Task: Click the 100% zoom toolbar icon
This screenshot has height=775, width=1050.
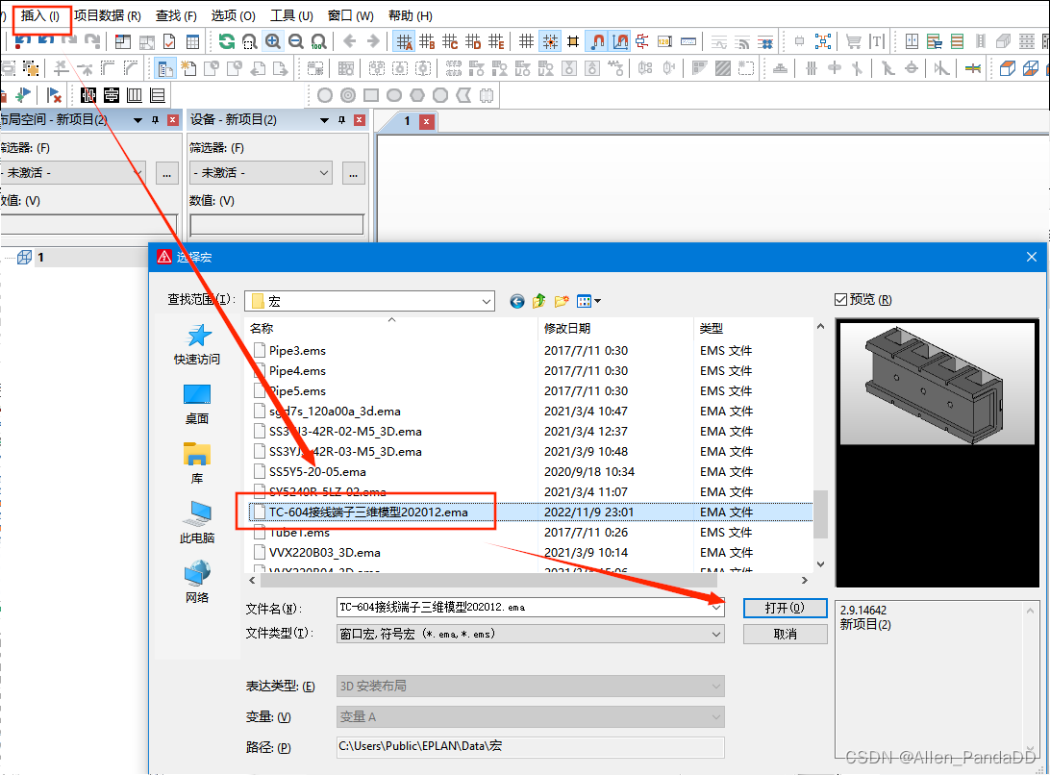Action: [x=319, y=41]
